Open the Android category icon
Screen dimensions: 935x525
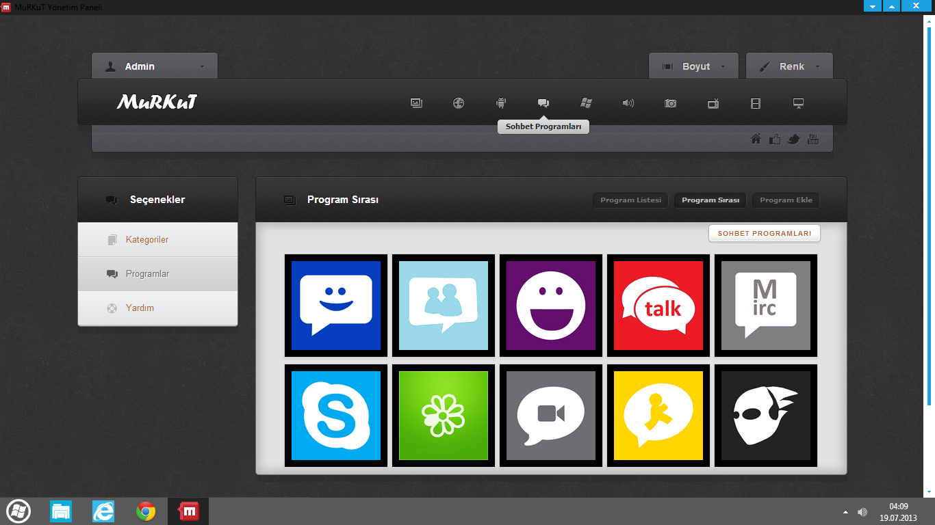click(x=501, y=103)
